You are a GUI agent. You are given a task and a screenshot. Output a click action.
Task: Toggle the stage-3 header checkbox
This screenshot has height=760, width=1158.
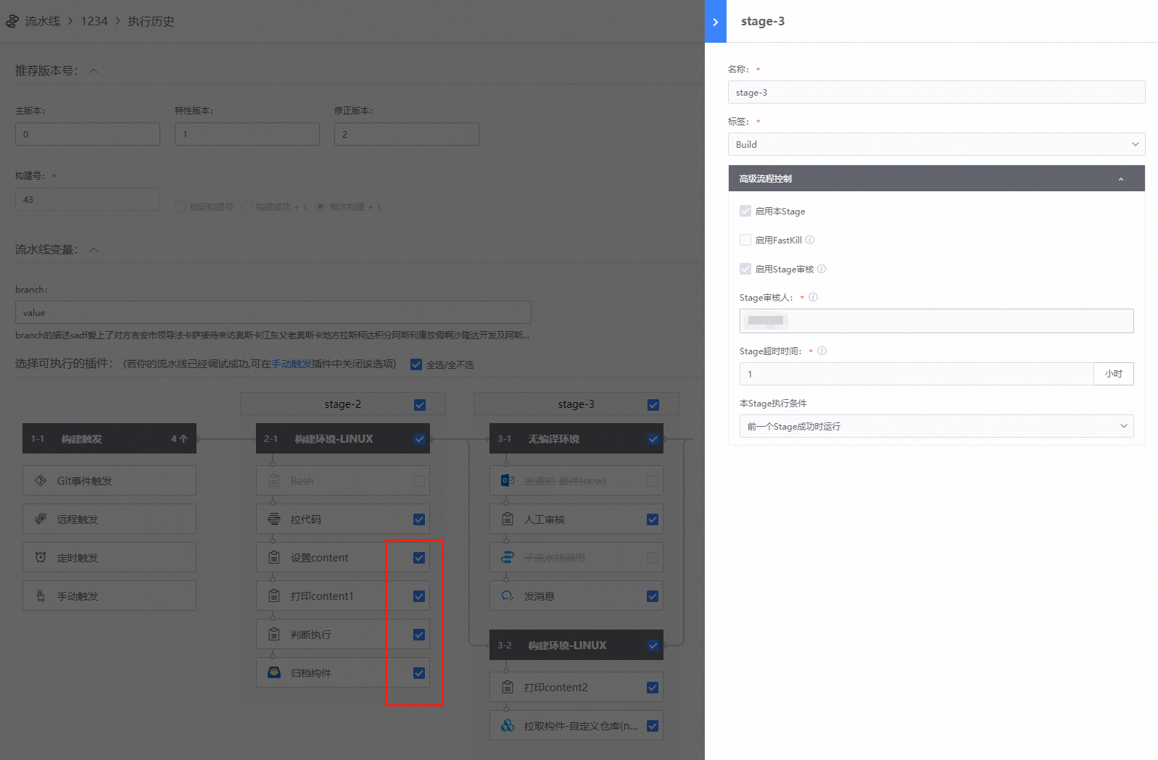tap(653, 405)
